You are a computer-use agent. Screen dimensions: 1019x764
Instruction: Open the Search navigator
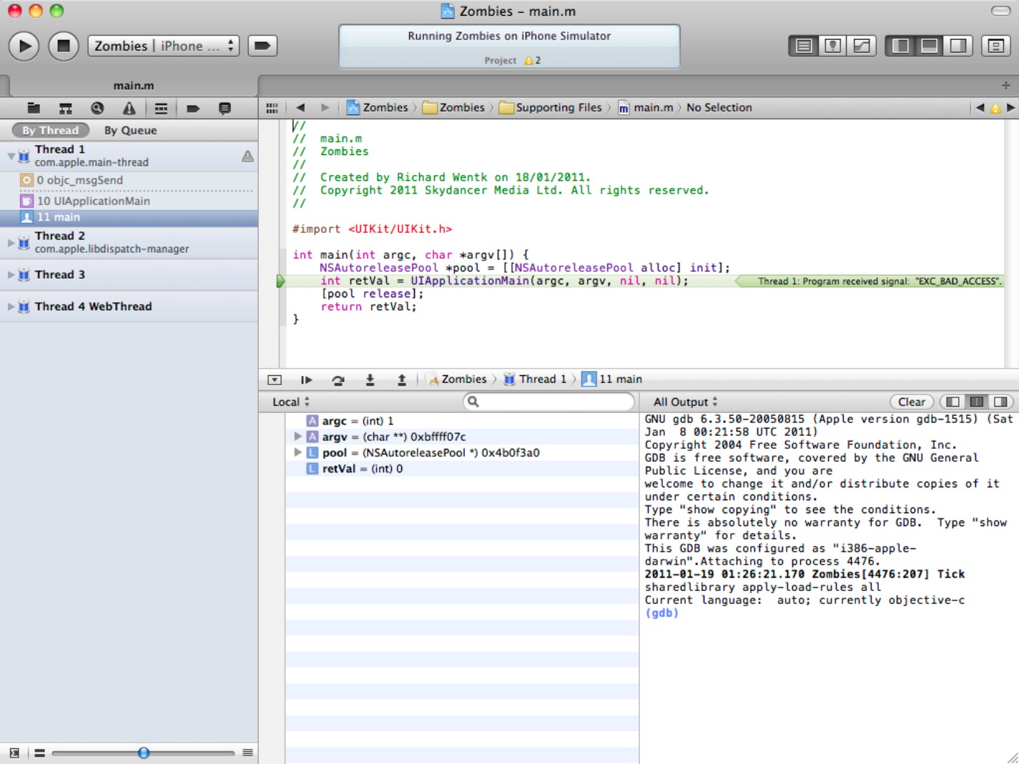tap(97, 108)
